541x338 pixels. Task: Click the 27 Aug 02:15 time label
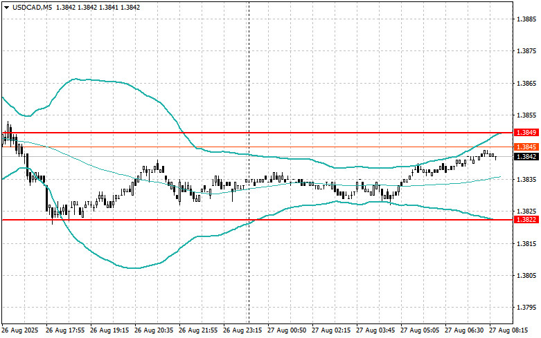click(331, 330)
